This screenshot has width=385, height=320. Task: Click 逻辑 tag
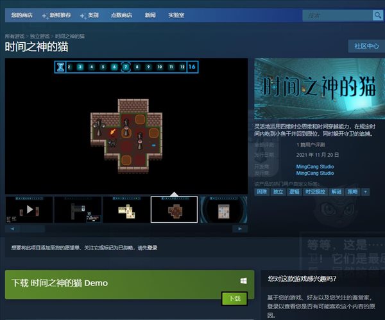point(294,192)
